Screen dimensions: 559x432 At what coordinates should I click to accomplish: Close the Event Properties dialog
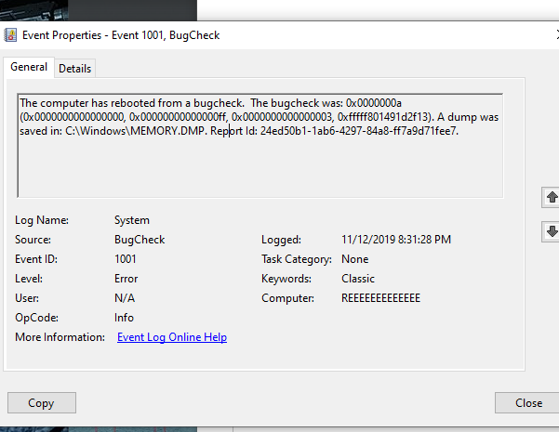(528, 403)
